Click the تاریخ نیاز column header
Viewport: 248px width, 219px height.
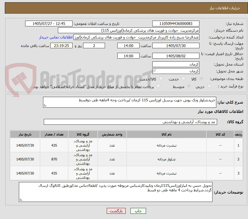(x=25, y=134)
